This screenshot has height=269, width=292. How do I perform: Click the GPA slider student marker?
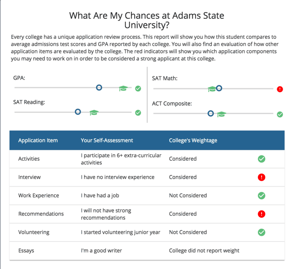[x=99, y=88]
